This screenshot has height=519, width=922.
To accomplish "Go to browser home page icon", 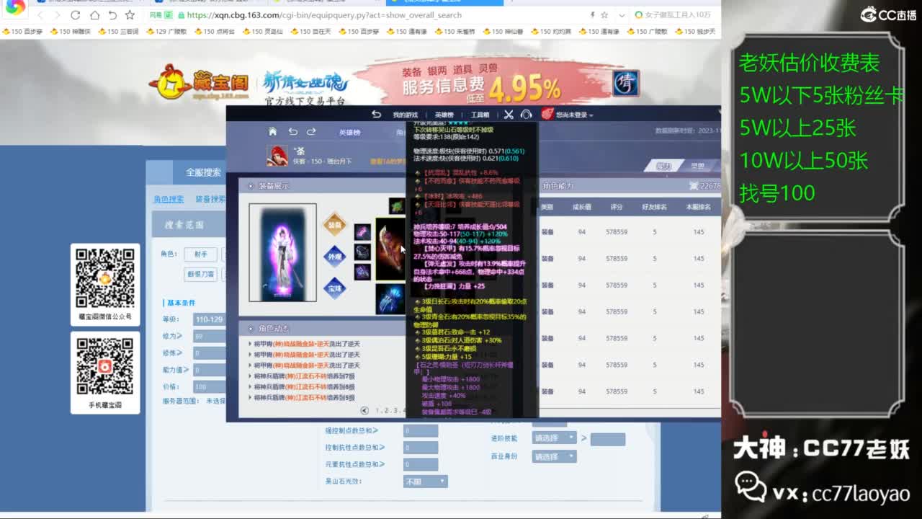I will tap(94, 15).
